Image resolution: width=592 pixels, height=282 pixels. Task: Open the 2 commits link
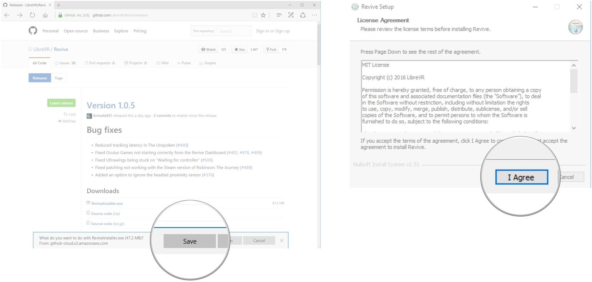(162, 116)
